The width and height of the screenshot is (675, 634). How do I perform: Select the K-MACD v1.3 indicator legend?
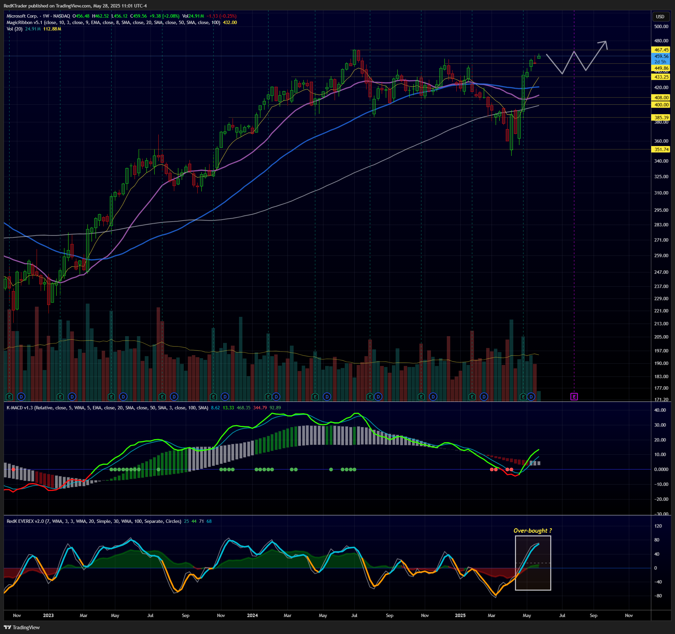107,408
